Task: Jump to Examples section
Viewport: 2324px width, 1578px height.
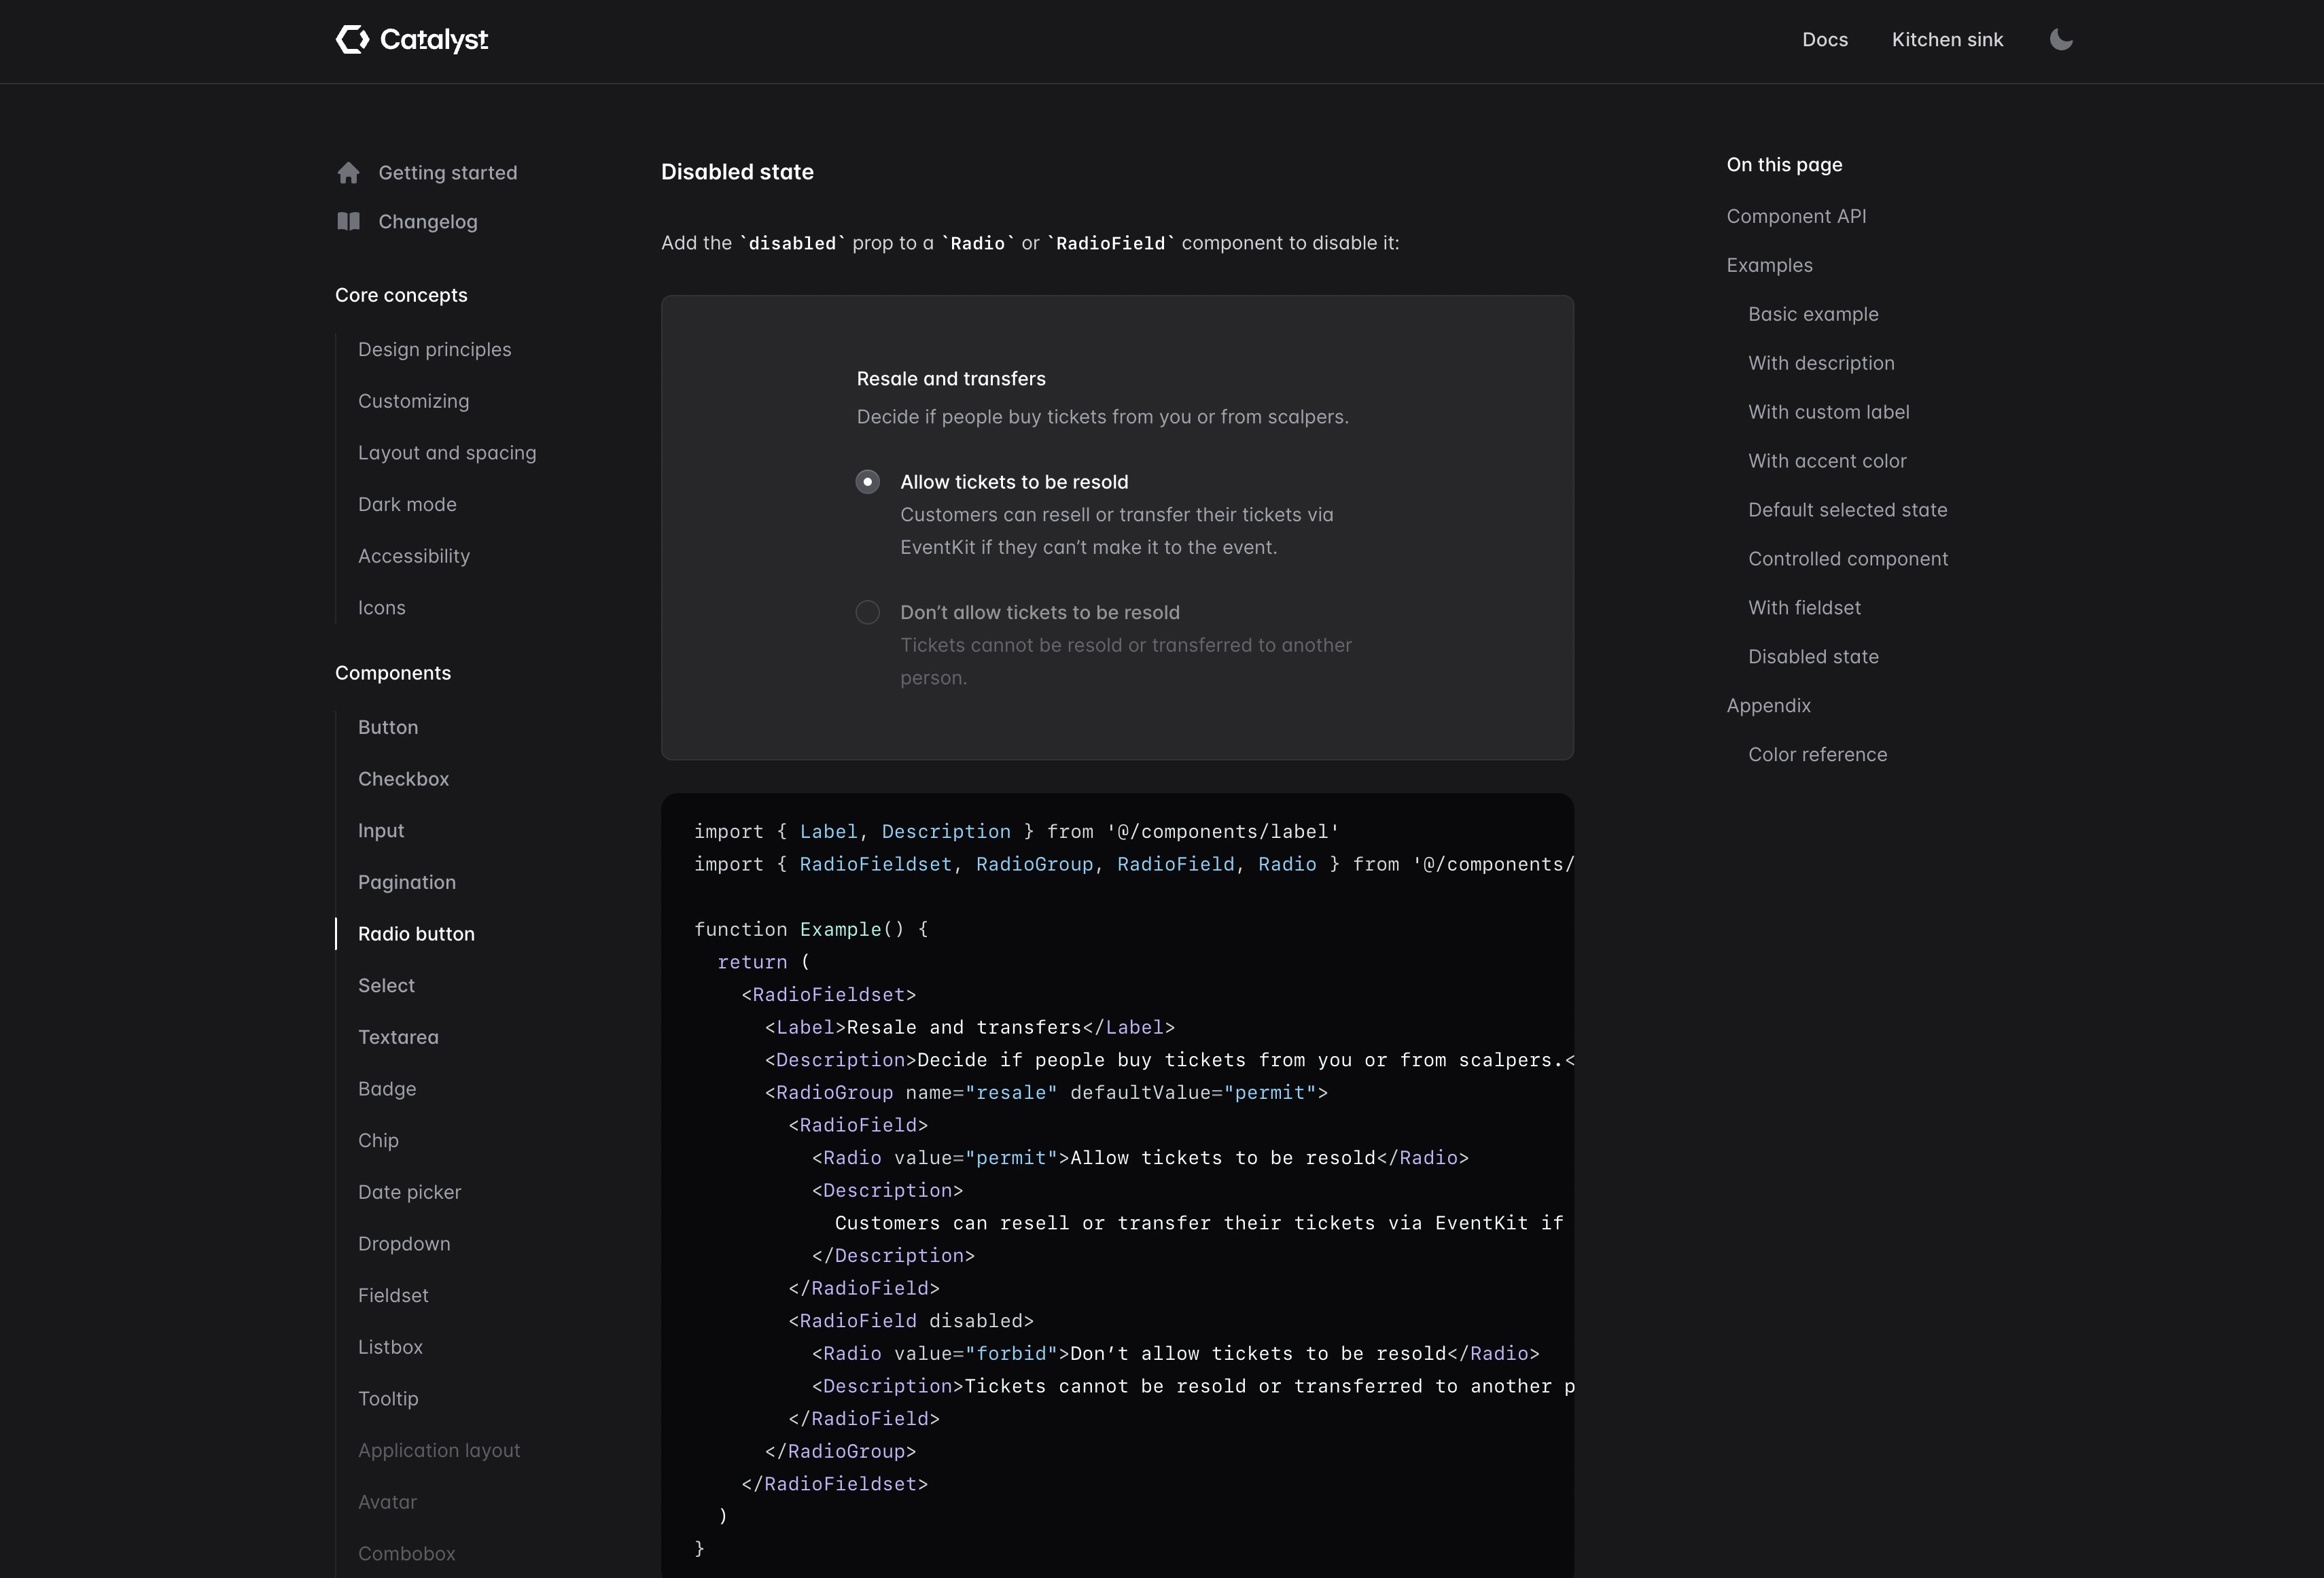Action: point(1769,266)
